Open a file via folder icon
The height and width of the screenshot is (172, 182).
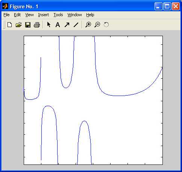click(19, 24)
